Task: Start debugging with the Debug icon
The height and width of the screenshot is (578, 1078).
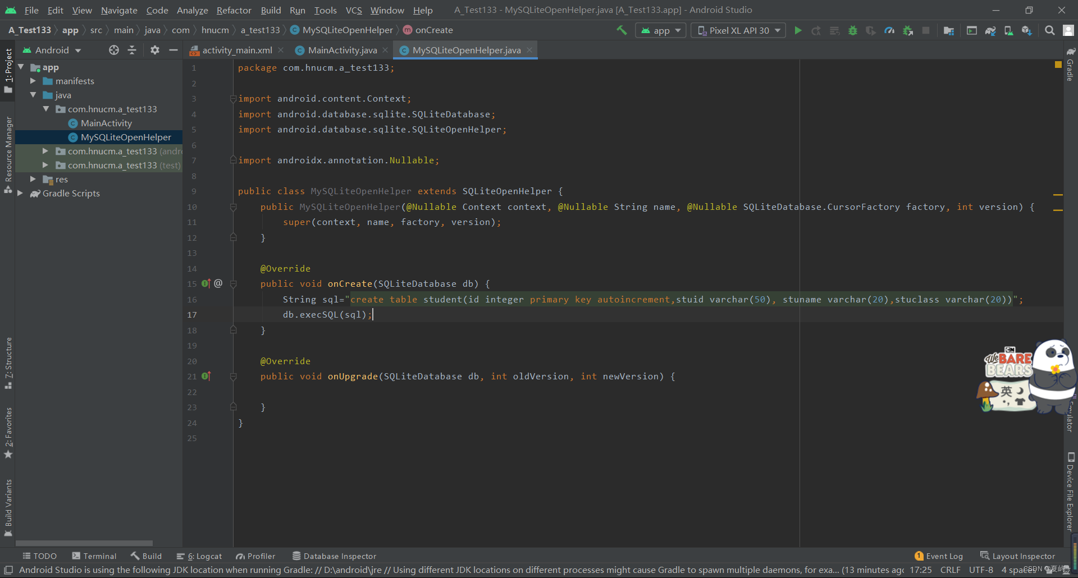Action: [x=853, y=30]
